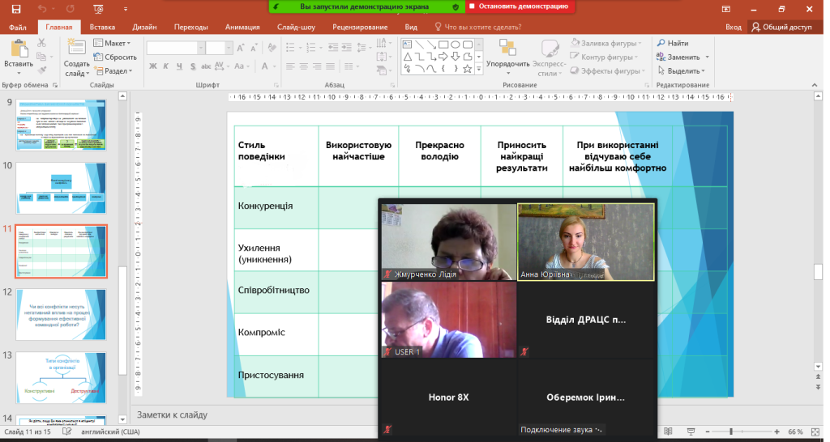830x442 pixels.
Task: Switch to the Вставка ribbon tab
Action: click(102, 27)
